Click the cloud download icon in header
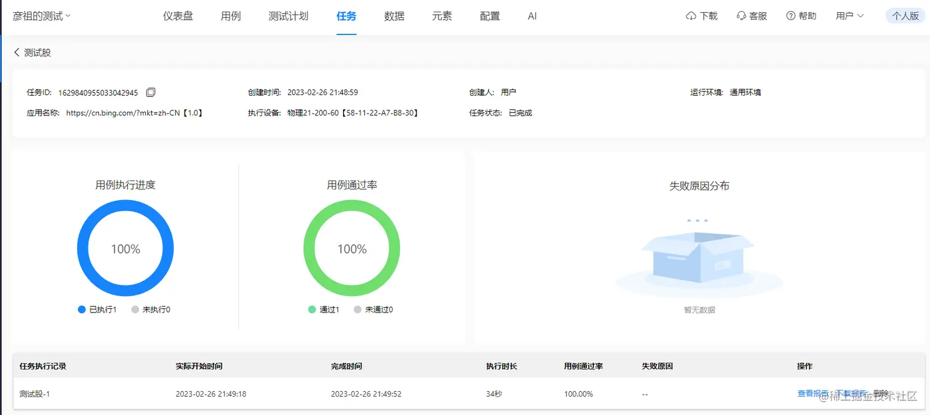 click(691, 16)
